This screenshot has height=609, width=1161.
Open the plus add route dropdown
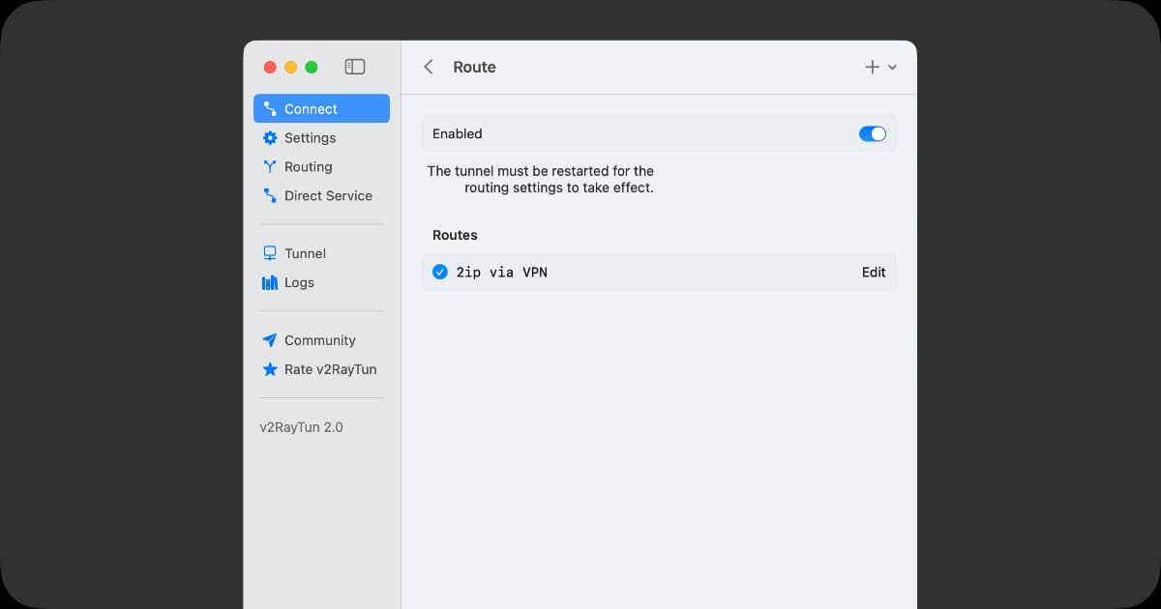tap(872, 67)
